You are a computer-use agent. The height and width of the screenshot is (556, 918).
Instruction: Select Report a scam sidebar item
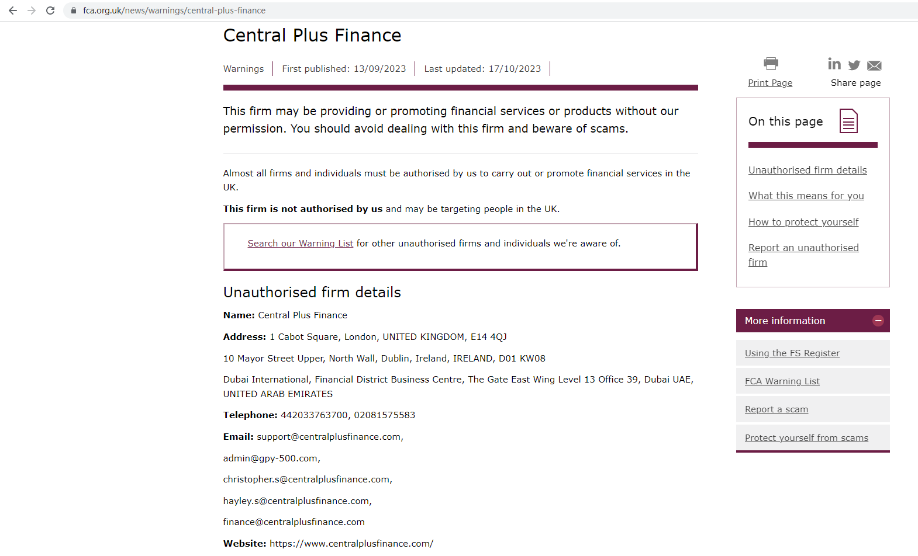(x=776, y=409)
